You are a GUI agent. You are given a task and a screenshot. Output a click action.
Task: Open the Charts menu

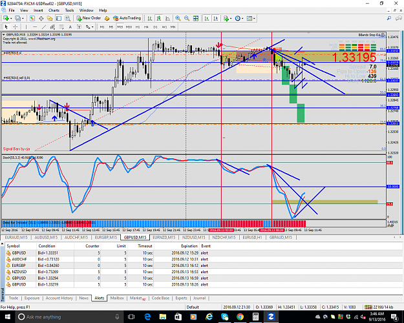[54, 10]
